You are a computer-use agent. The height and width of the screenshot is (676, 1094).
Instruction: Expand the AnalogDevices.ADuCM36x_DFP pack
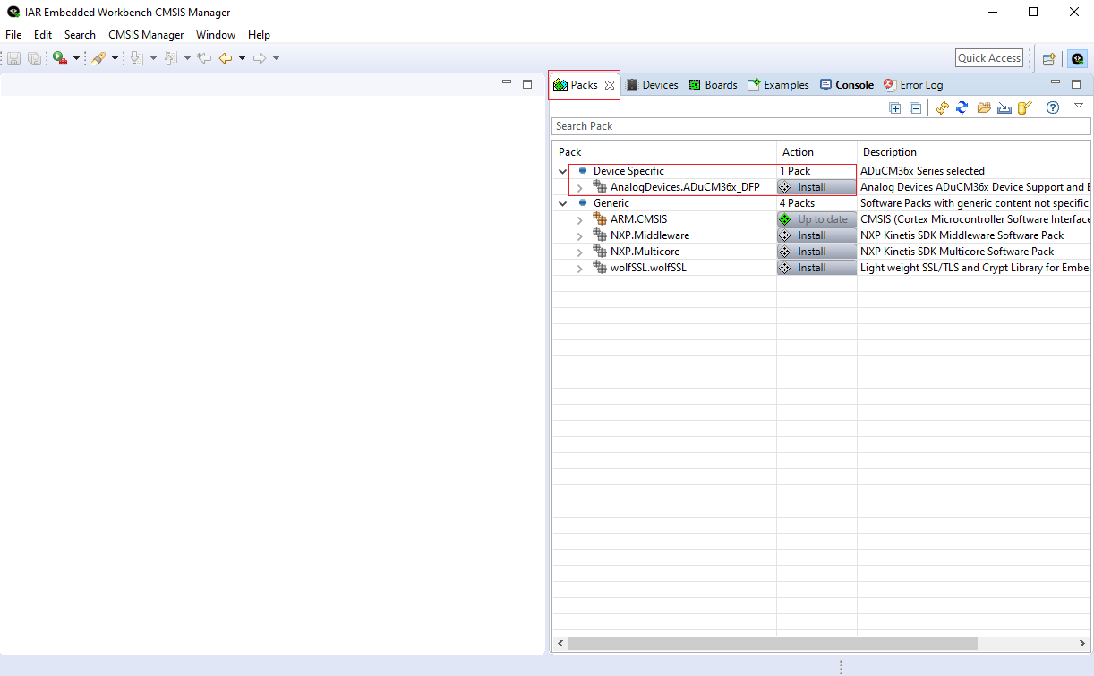[579, 187]
